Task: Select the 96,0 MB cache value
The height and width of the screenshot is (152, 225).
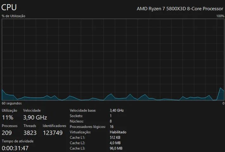Action: coord(116,149)
